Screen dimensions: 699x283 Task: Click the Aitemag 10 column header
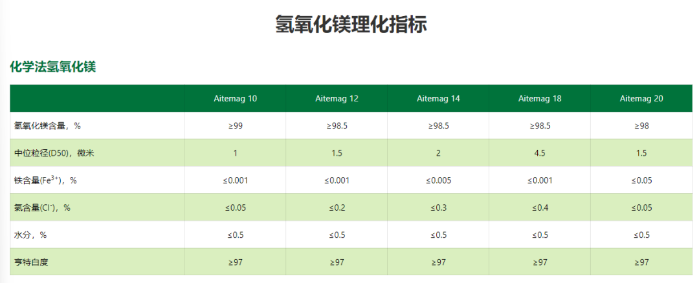coord(235,99)
